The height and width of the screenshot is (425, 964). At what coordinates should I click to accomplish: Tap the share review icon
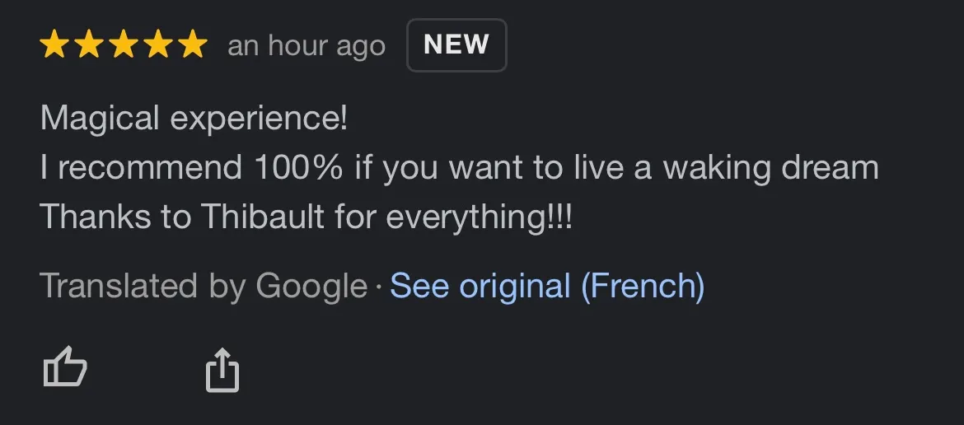[222, 369]
